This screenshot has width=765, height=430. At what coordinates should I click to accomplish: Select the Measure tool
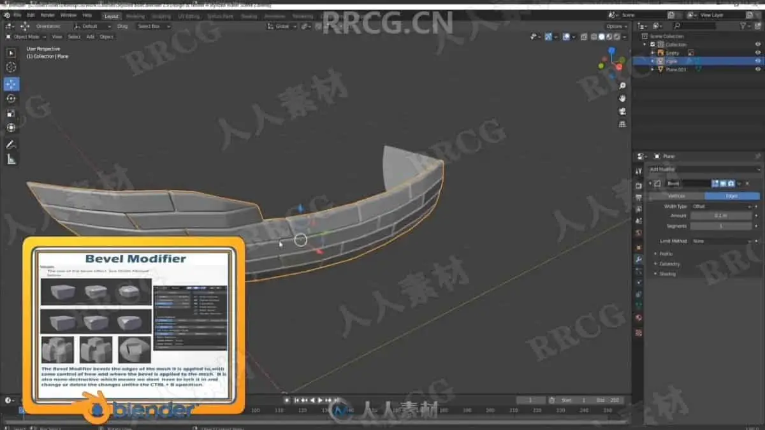click(x=11, y=160)
